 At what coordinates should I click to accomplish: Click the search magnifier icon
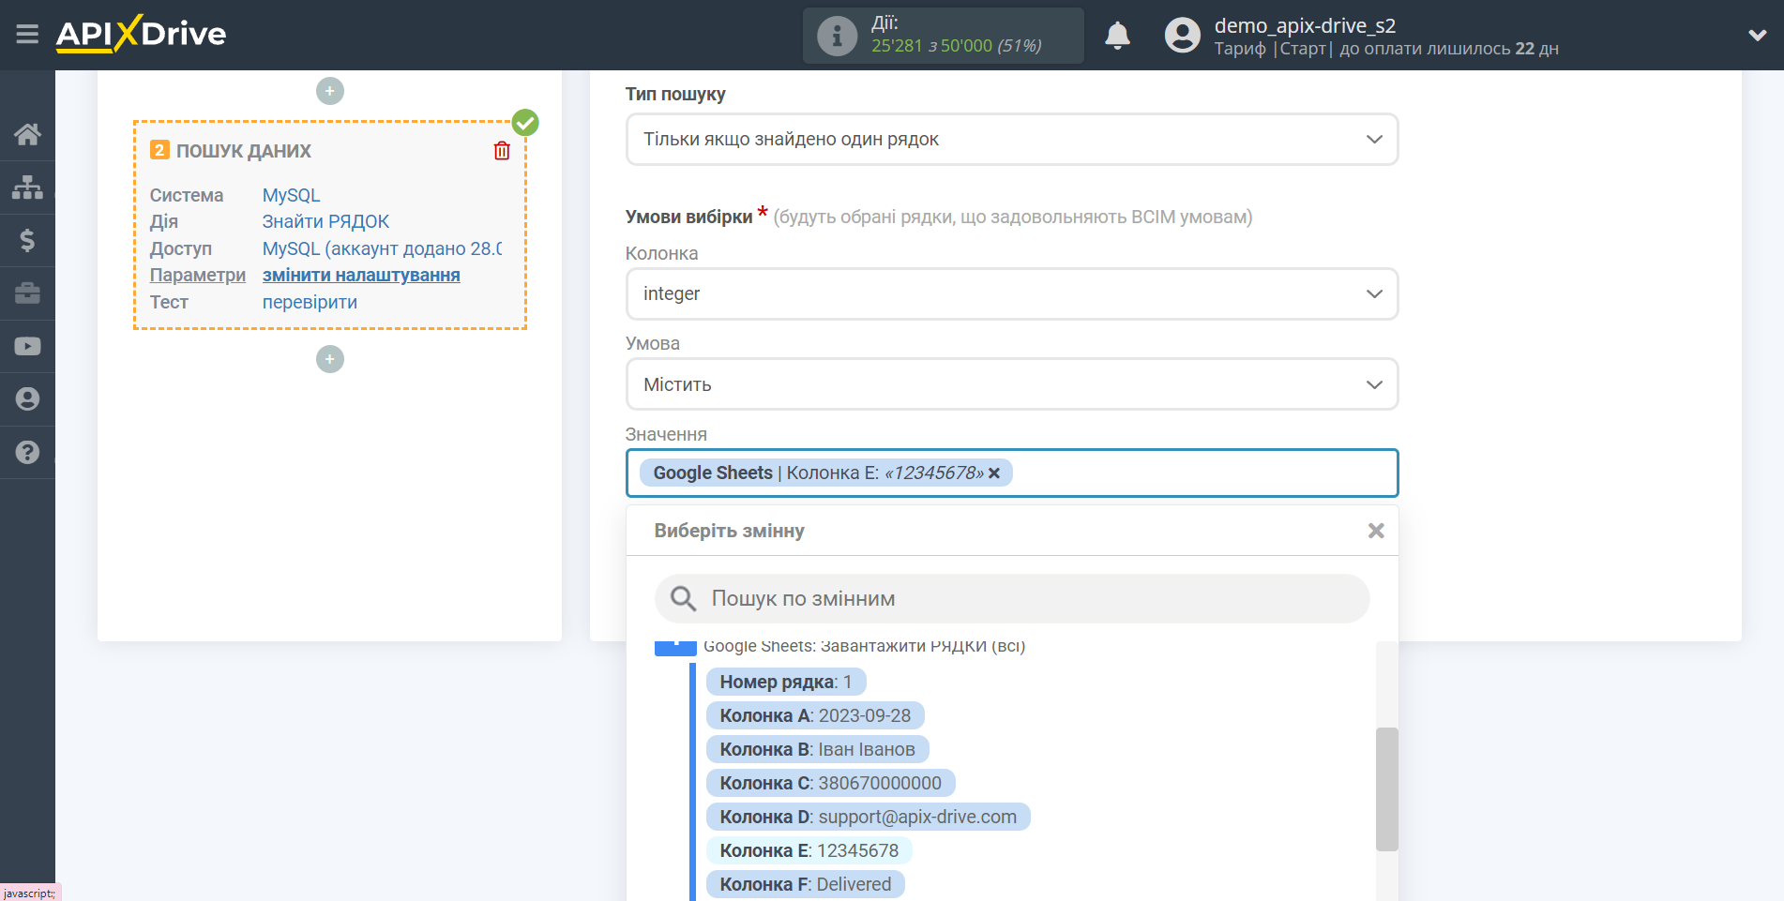click(x=683, y=598)
